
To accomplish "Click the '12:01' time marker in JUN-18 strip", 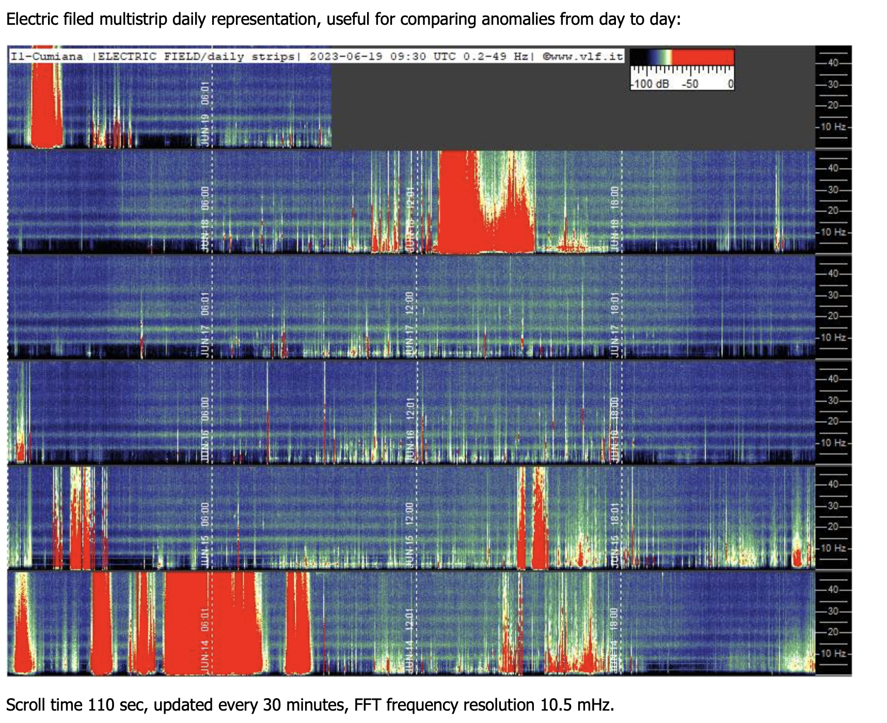I will click(x=410, y=198).
